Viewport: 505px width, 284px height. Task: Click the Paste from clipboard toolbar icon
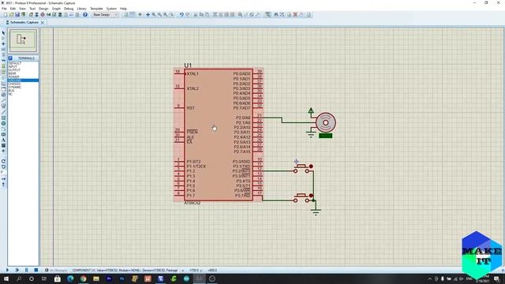click(x=207, y=15)
